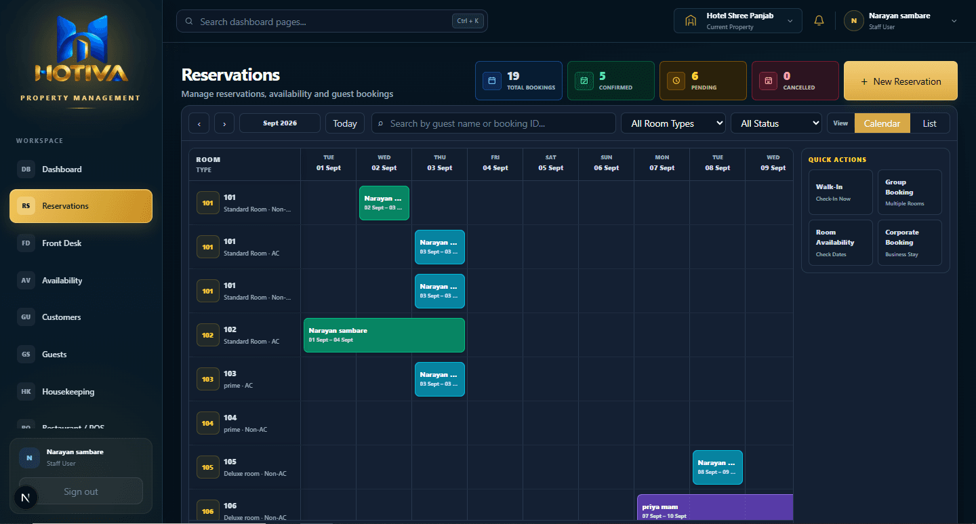Click the Search dashboard pages field
Viewport: 976px width, 524px height.
pyautogui.click(x=332, y=21)
